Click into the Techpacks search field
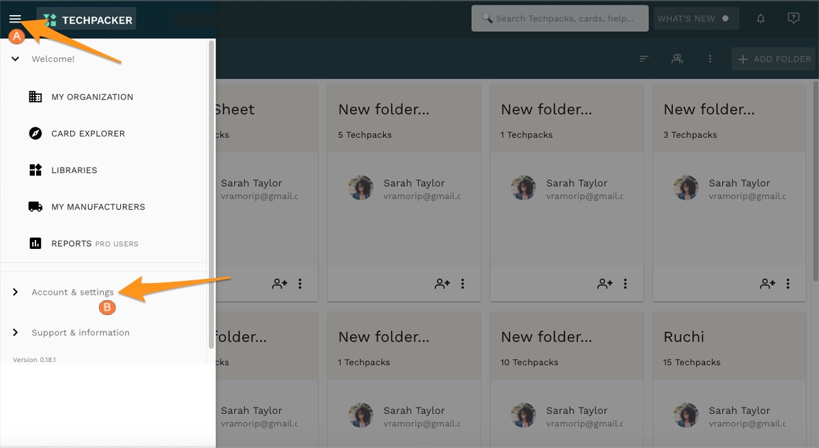The height and width of the screenshot is (448, 819). coord(560,18)
